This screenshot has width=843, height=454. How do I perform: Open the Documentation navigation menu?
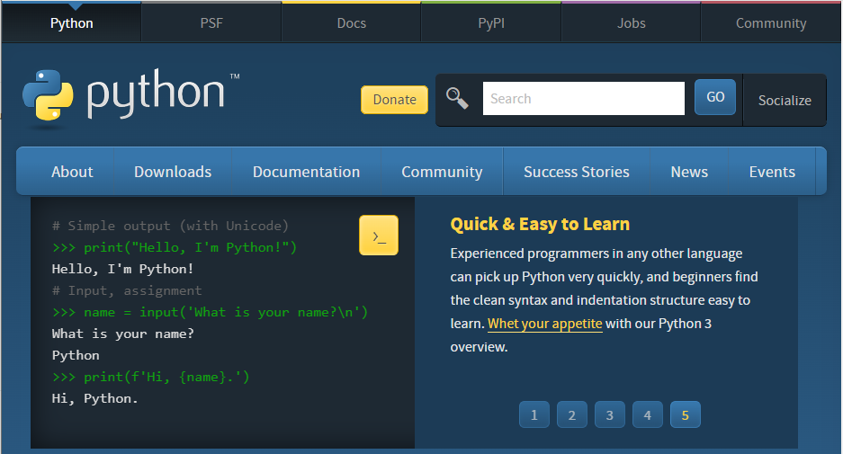click(306, 172)
